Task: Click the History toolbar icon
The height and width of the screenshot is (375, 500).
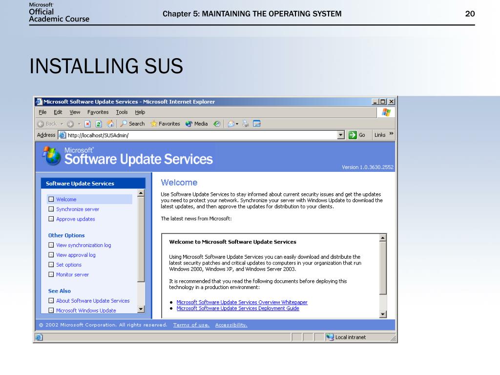Action: [x=217, y=124]
